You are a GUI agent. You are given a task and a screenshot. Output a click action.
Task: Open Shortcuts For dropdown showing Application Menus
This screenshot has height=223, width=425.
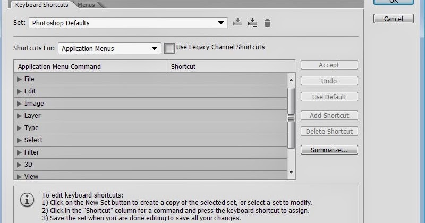pos(109,48)
